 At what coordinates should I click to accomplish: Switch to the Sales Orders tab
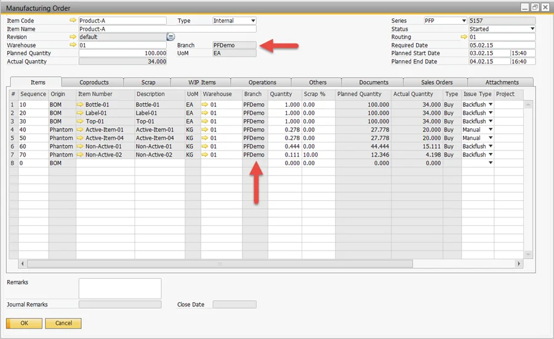tap(436, 82)
